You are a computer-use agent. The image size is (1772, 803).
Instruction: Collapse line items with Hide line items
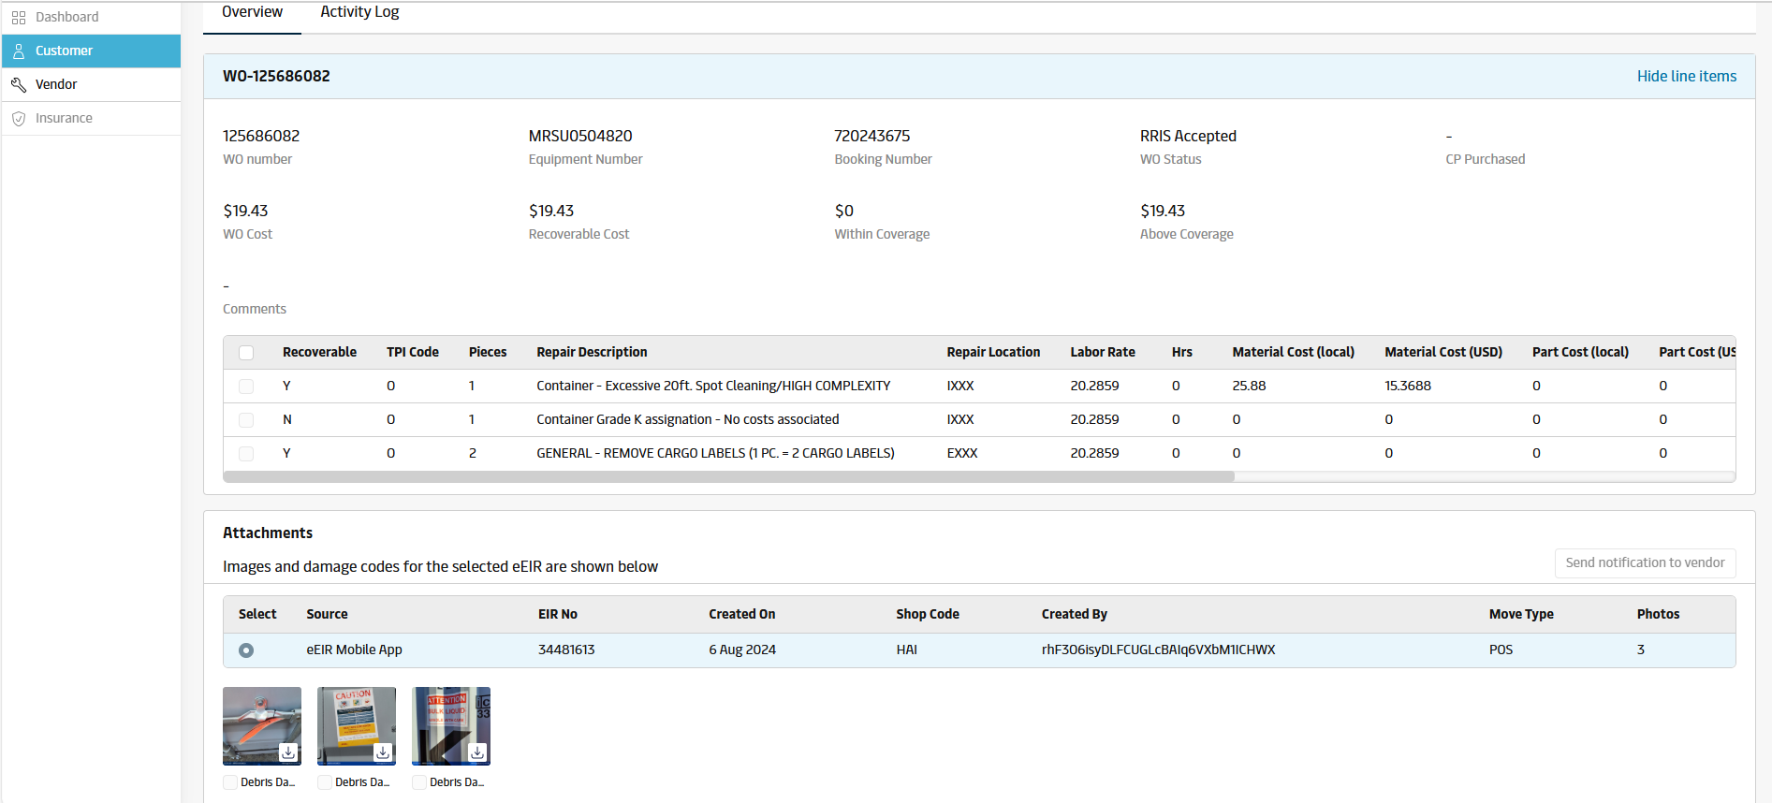(1686, 77)
